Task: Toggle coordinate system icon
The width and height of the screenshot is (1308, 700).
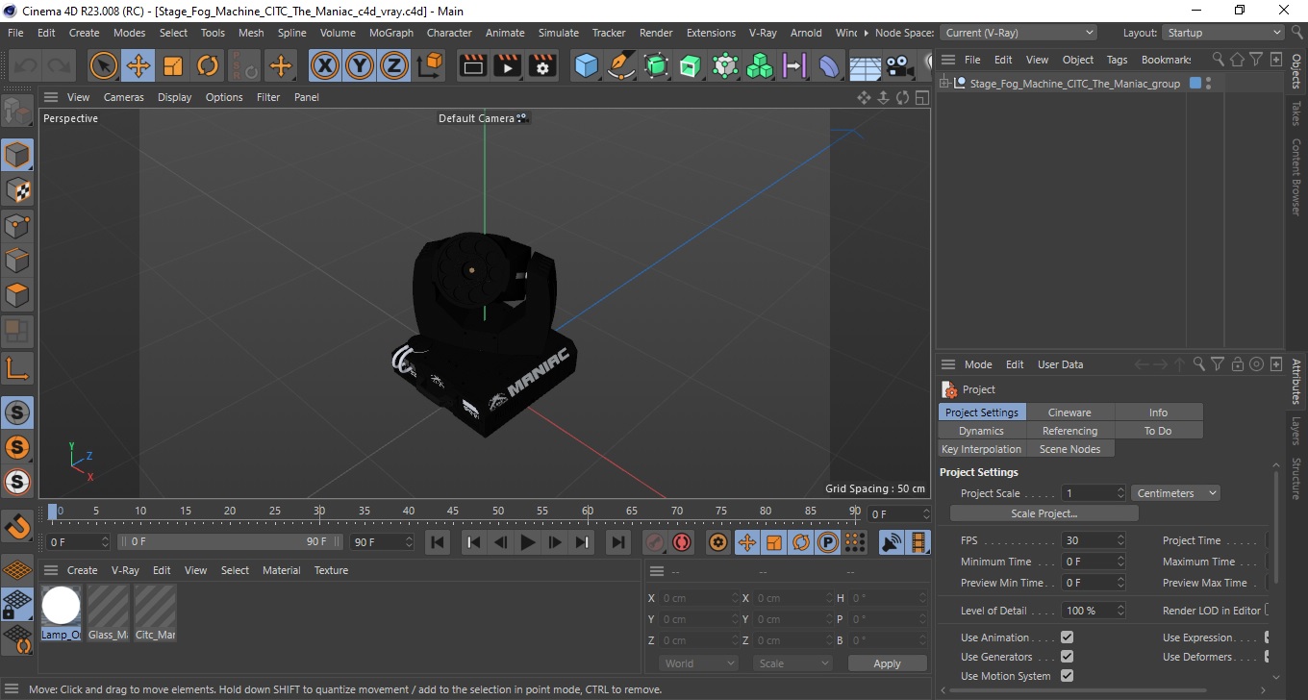Action: (x=430, y=65)
